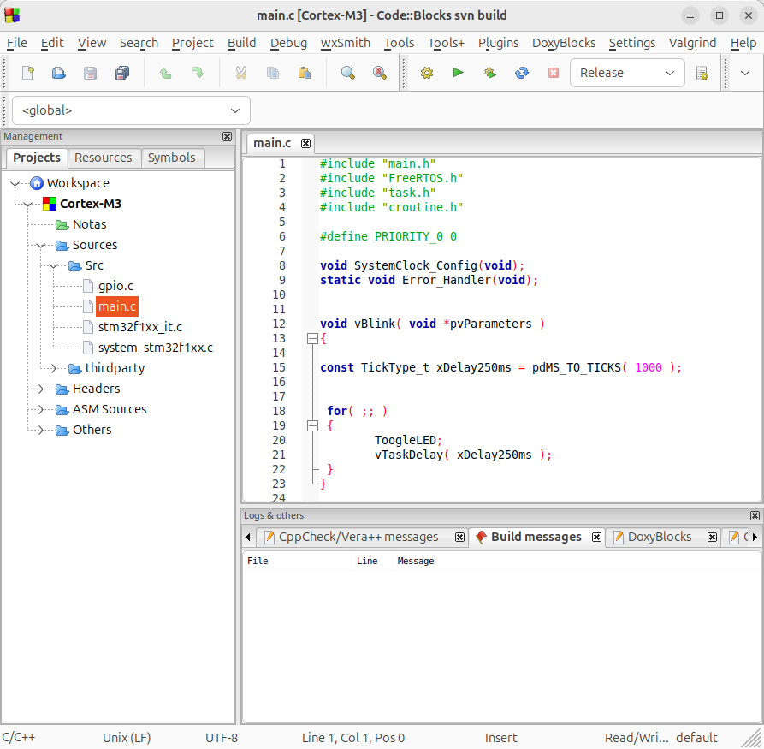Viewport: 764px width, 749px height.
Task: Click the Cut scissors icon
Action: 241,73
